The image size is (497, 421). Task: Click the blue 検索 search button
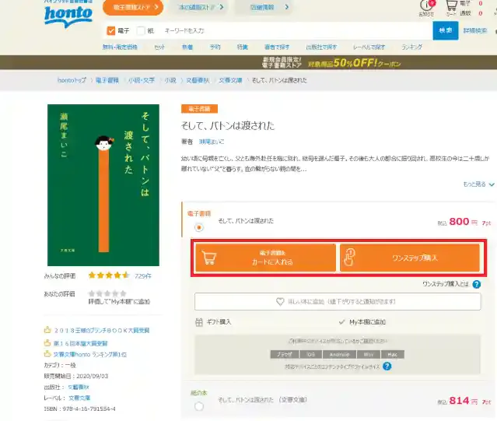pyautogui.click(x=446, y=30)
